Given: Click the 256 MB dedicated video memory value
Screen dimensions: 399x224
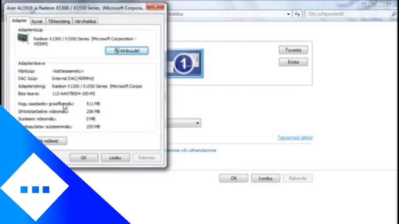Looking at the screenshot, I should (x=93, y=111).
